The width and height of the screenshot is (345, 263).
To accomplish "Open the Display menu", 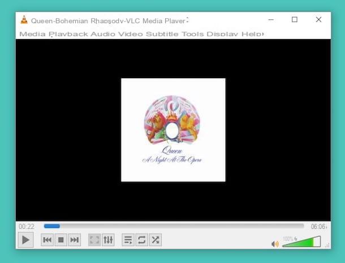I will pos(222,34).
